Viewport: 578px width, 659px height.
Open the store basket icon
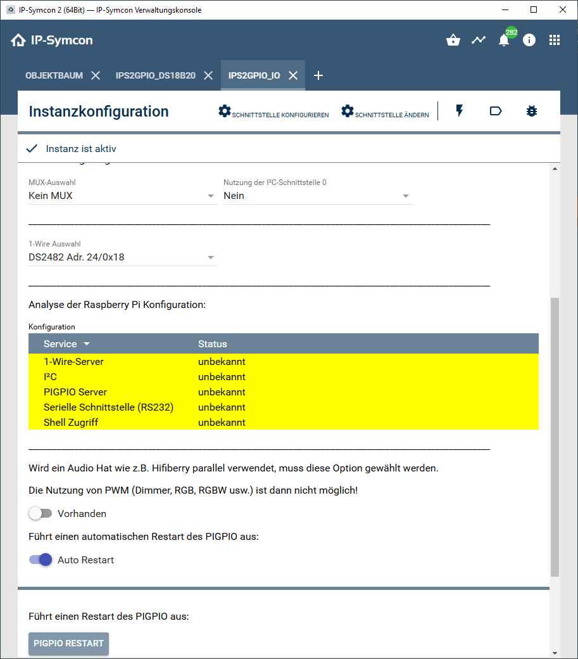(453, 41)
